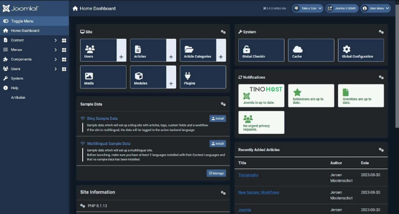Open the Joomla article link
Screen dimensions: 399x214
(245, 210)
